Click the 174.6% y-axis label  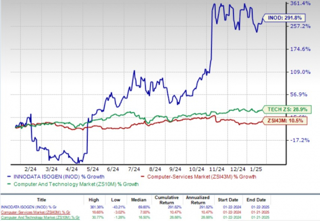coord(300,49)
